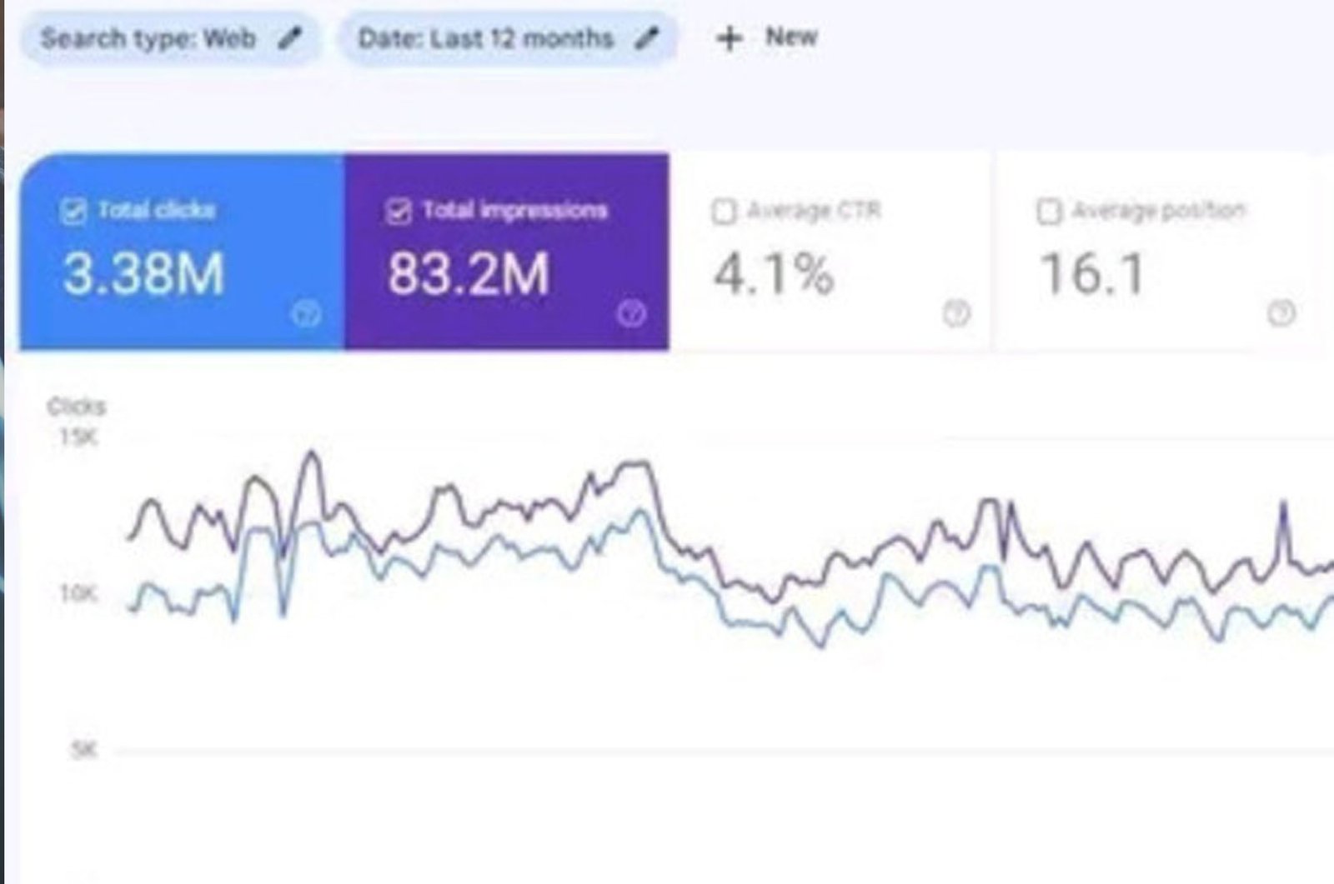Image resolution: width=1334 pixels, height=884 pixels.
Task: Click the Clicks axis label above 15K
Action: (x=77, y=407)
